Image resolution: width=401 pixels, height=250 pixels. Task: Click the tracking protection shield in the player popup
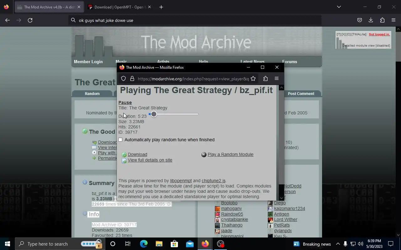pyautogui.click(x=123, y=79)
